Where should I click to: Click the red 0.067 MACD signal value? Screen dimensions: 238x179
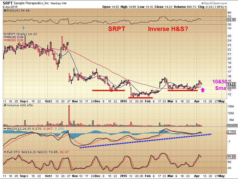pos(48,129)
